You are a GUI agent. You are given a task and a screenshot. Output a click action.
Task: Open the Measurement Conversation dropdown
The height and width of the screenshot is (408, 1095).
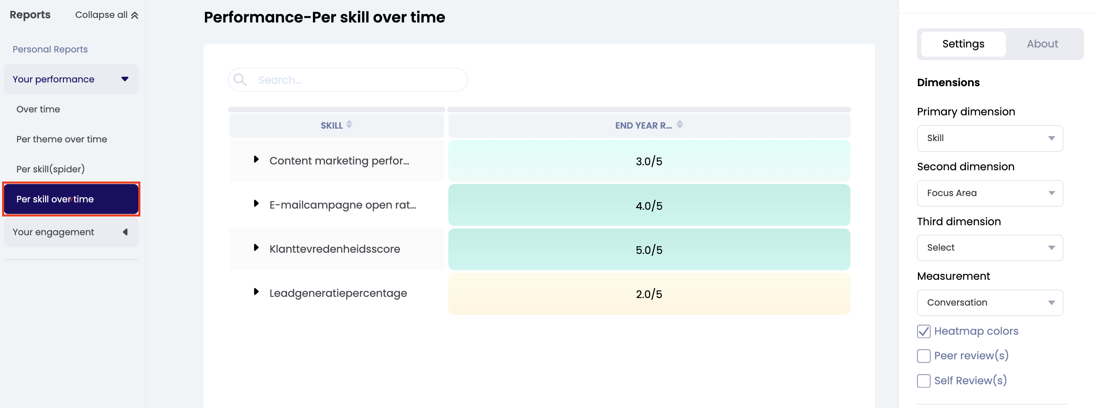990,303
